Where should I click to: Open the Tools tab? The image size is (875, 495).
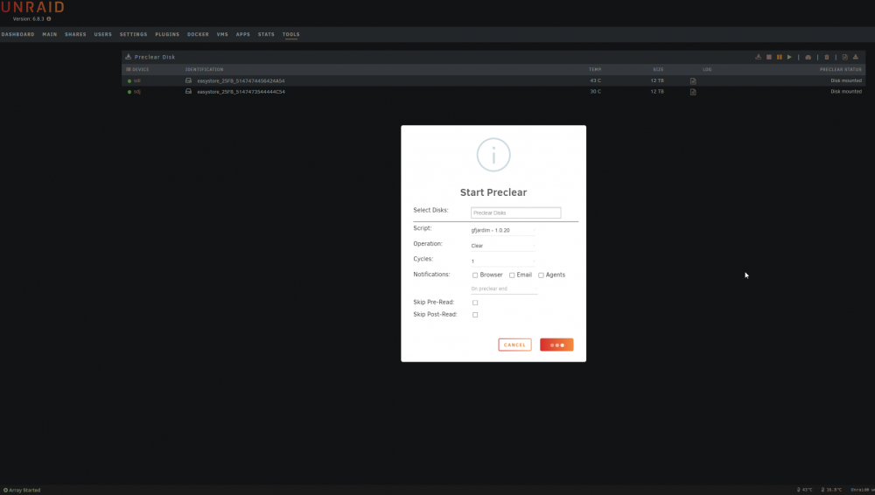click(x=290, y=34)
